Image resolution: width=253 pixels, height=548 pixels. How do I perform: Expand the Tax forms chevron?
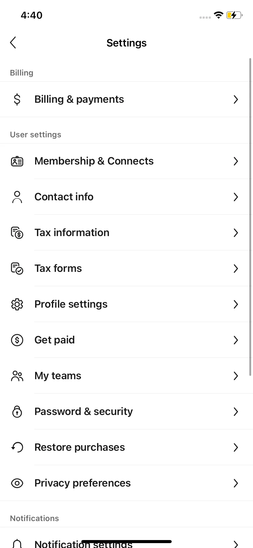point(236,268)
